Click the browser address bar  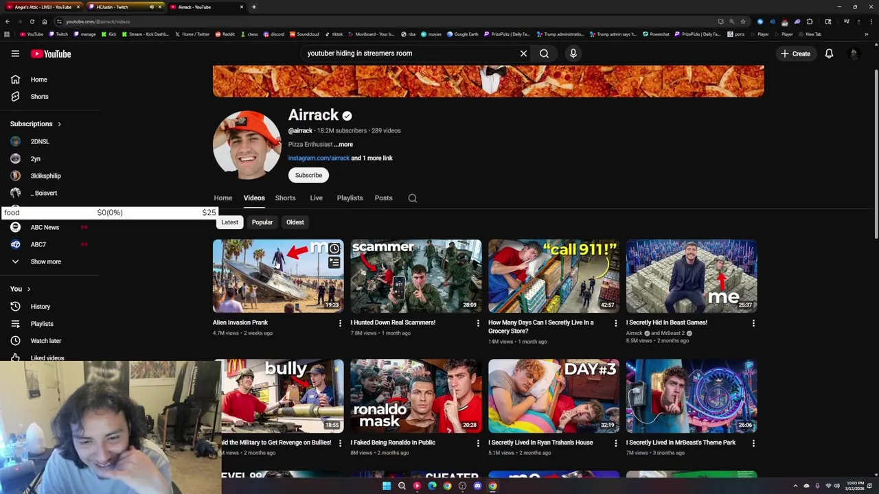pyautogui.click(x=385, y=21)
